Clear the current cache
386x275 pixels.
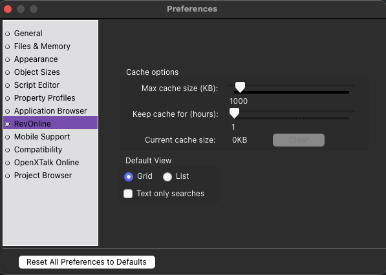298,140
